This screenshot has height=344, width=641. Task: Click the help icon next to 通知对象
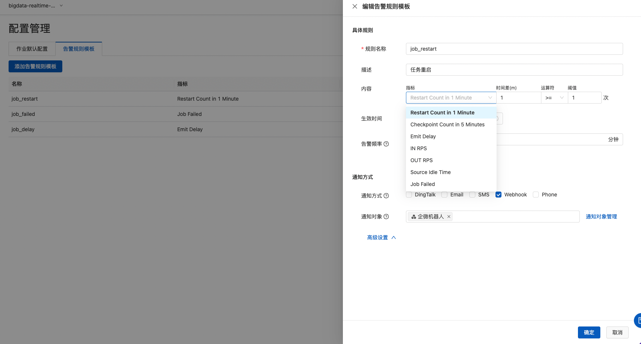tap(386, 217)
